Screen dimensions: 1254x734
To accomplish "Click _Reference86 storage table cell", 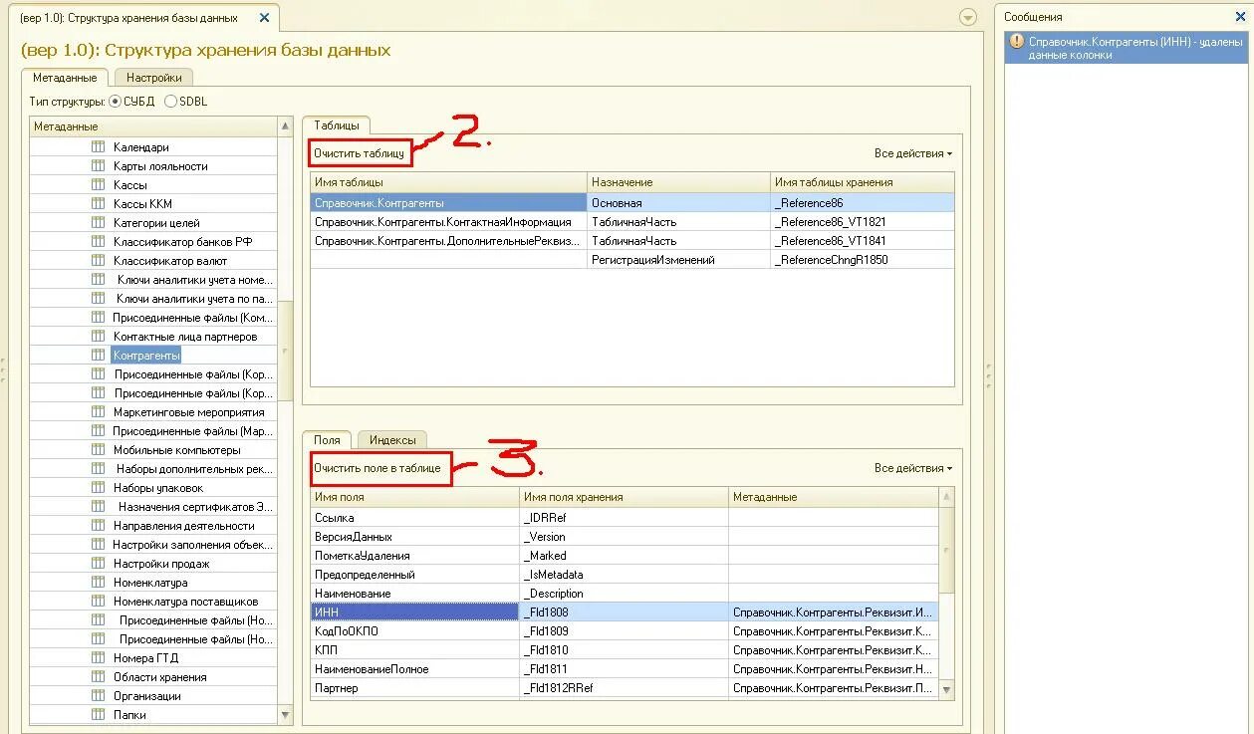I will point(863,202).
